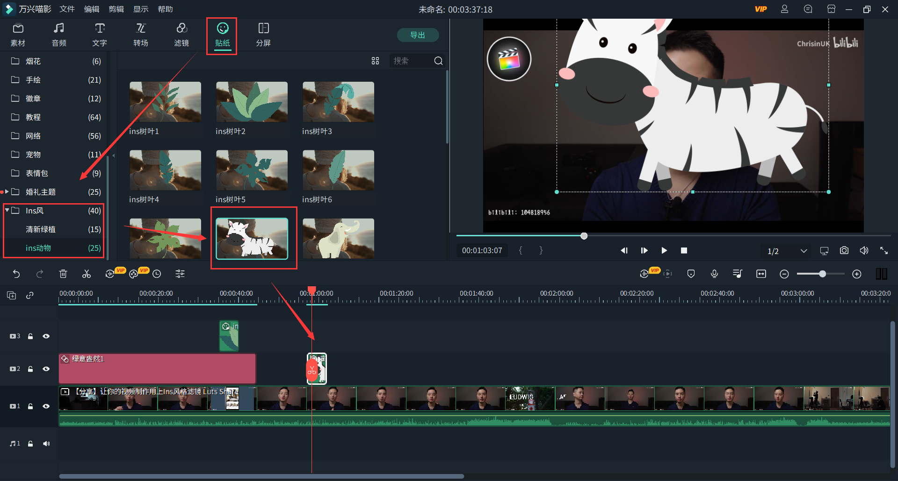Screen dimensions: 898x481
Task: Open the preview quality 1/2 dropdown
Action: pyautogui.click(x=803, y=251)
